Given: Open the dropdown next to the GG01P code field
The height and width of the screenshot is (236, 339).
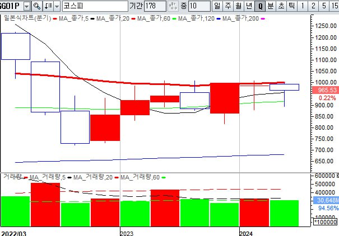Looking at the screenshot, I should tap(26, 6).
